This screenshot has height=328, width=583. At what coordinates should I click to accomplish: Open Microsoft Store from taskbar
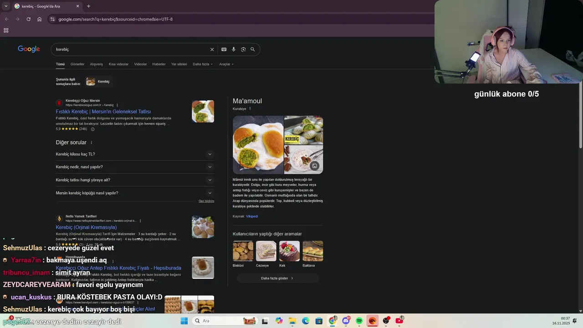pos(319,321)
